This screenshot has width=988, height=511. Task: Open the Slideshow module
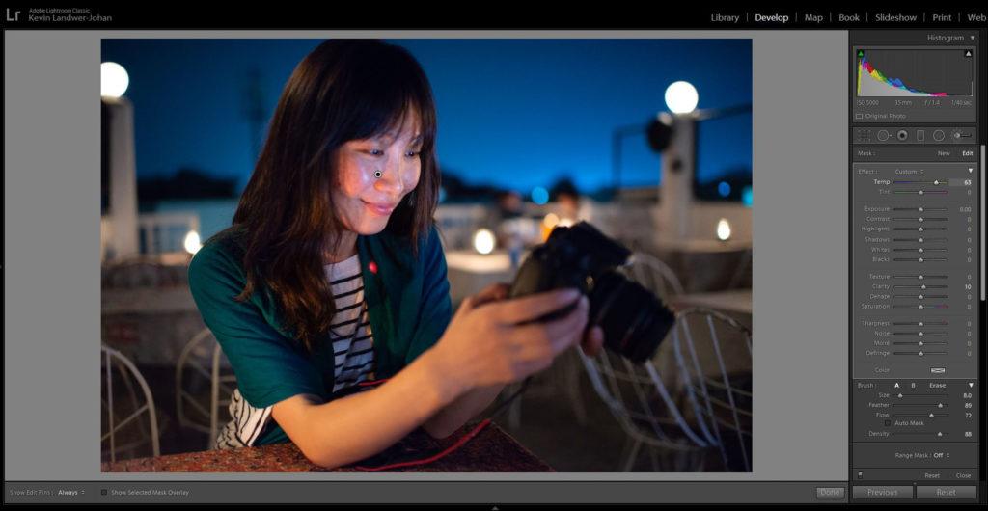click(895, 17)
